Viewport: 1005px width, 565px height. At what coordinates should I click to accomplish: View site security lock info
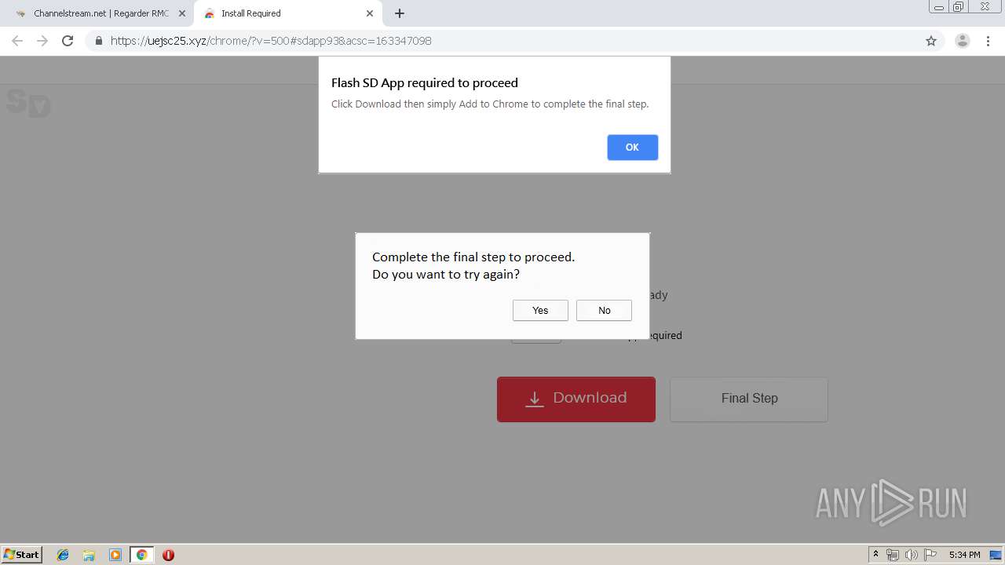[99, 41]
